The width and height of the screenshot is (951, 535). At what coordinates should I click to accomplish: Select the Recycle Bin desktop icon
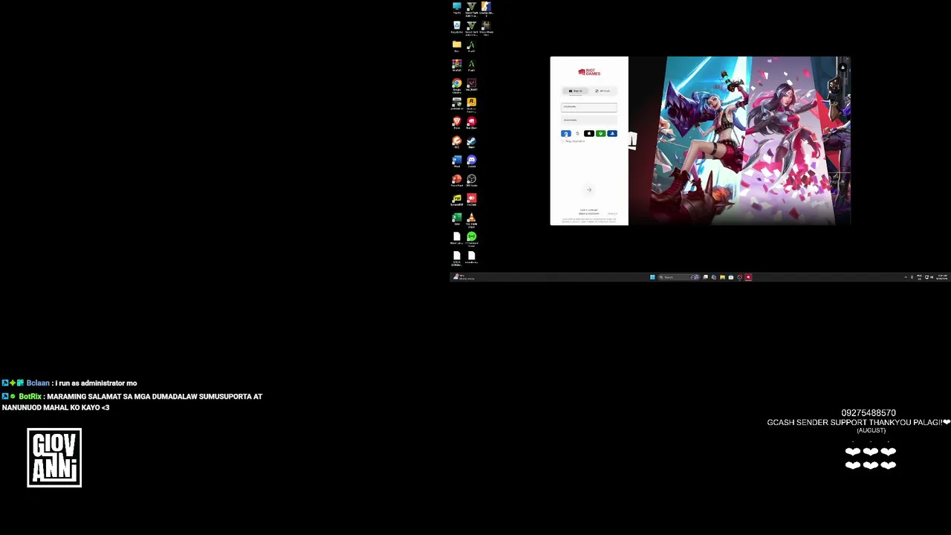click(457, 27)
